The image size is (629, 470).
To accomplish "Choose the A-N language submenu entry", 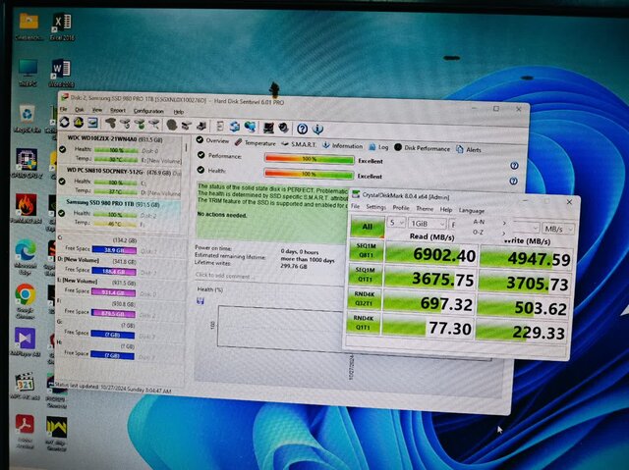I will pyautogui.click(x=480, y=222).
